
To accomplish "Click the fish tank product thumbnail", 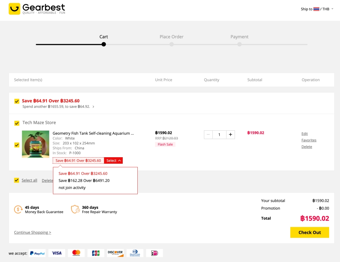I will 36,144.
